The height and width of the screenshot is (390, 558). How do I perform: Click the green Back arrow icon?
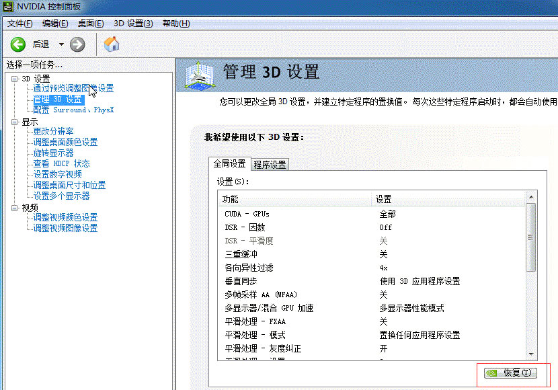(18, 44)
